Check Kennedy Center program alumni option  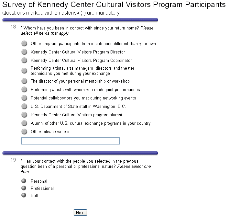[24, 115]
